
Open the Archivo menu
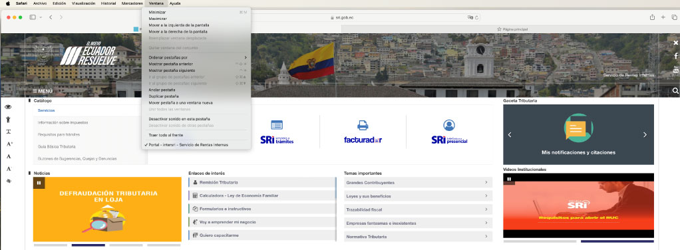tap(40, 3)
